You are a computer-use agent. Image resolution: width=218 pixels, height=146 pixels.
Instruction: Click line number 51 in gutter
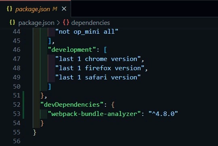(17, 95)
